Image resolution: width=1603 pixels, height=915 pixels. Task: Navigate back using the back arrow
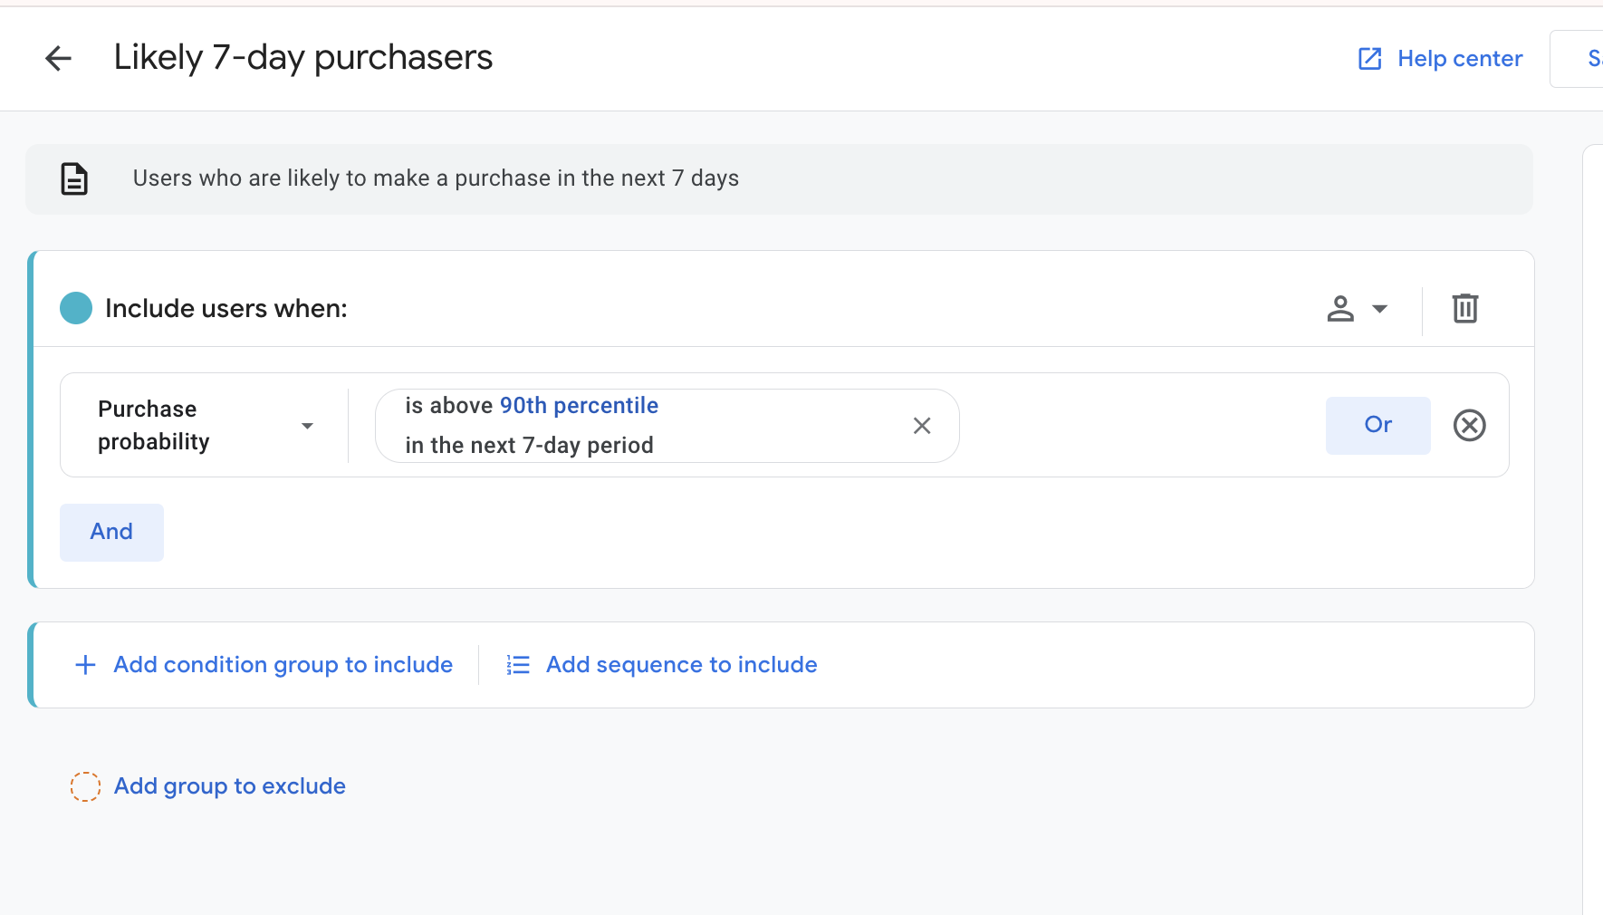[58, 58]
